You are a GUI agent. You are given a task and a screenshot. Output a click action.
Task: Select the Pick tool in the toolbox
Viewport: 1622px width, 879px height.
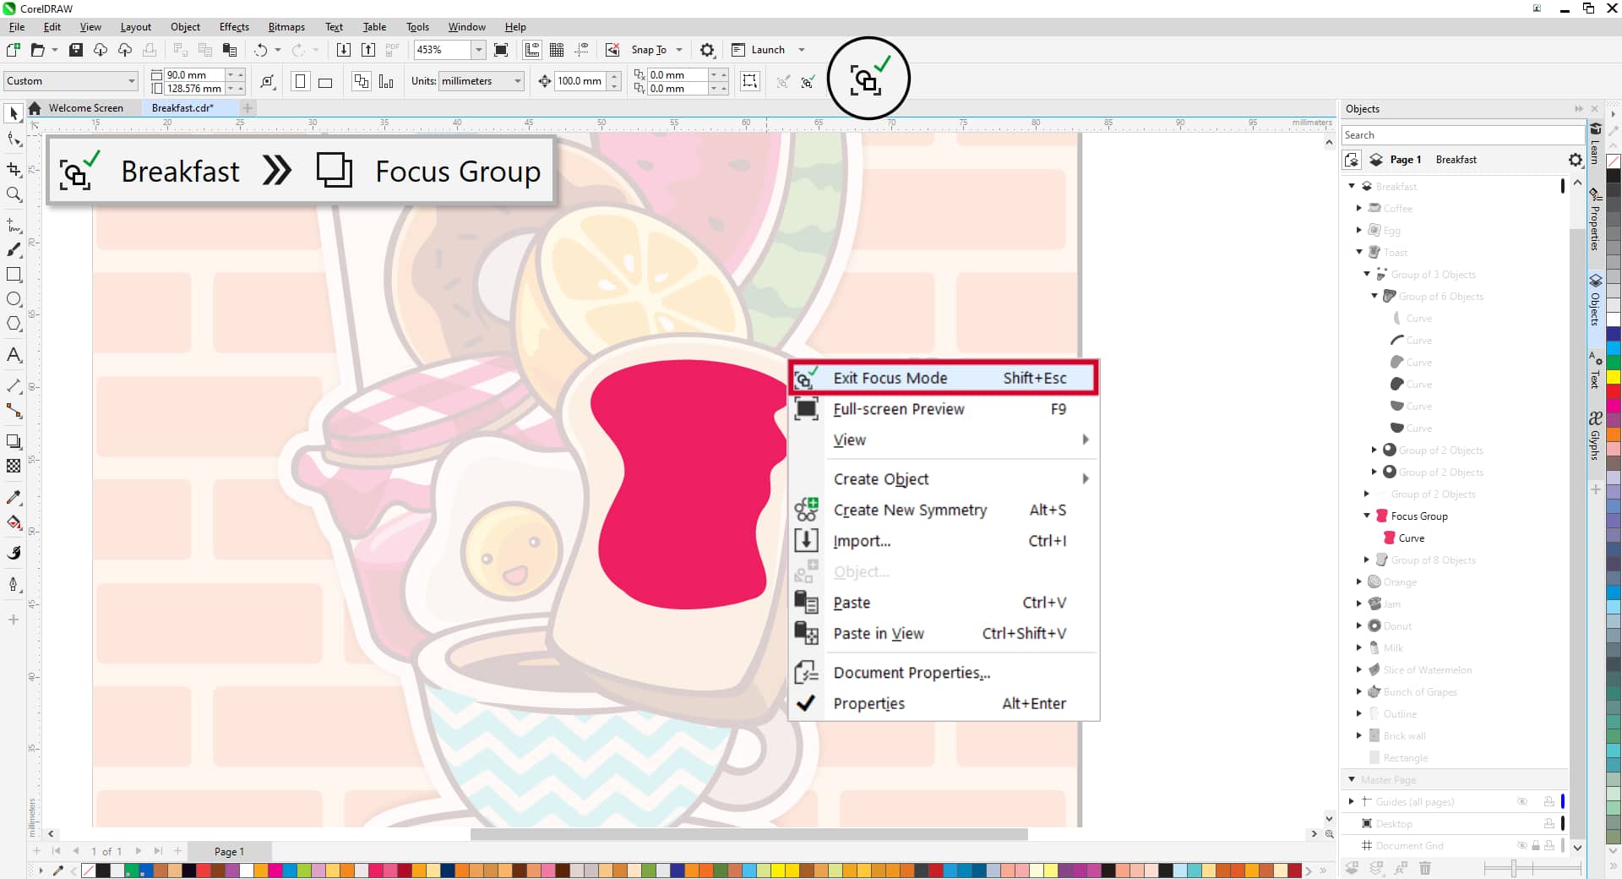[14, 113]
